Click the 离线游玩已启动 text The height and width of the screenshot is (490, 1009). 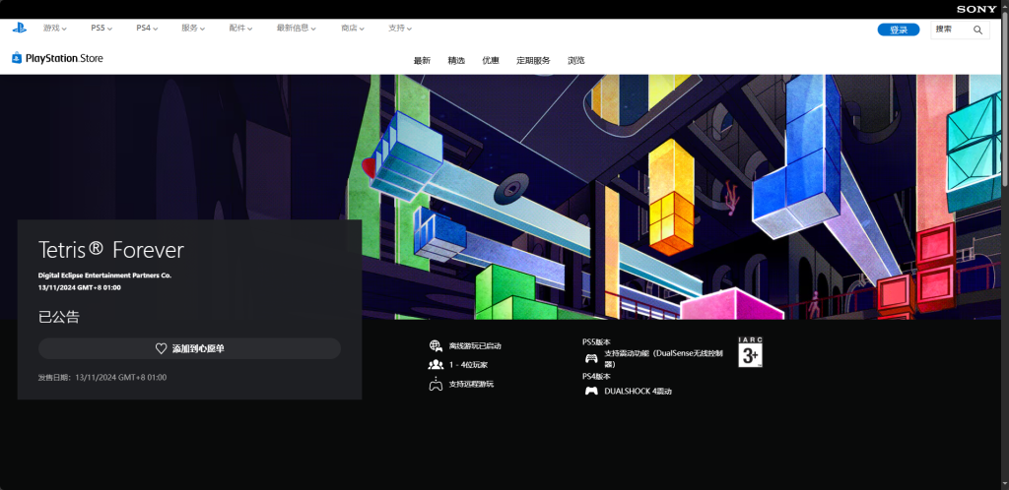(475, 346)
